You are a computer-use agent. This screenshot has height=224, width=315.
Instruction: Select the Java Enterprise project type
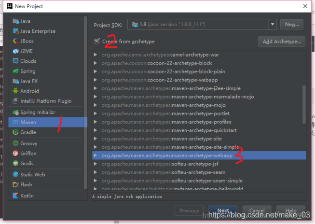[x=46, y=31]
